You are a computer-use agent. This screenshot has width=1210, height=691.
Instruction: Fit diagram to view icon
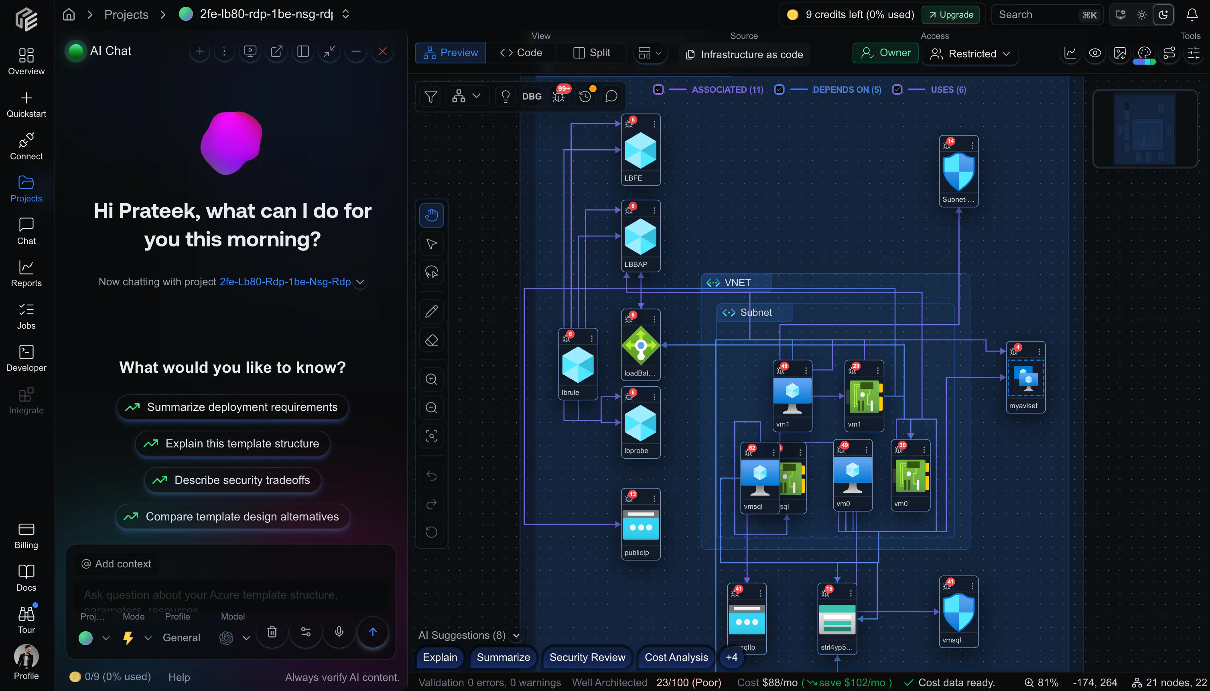tap(431, 436)
